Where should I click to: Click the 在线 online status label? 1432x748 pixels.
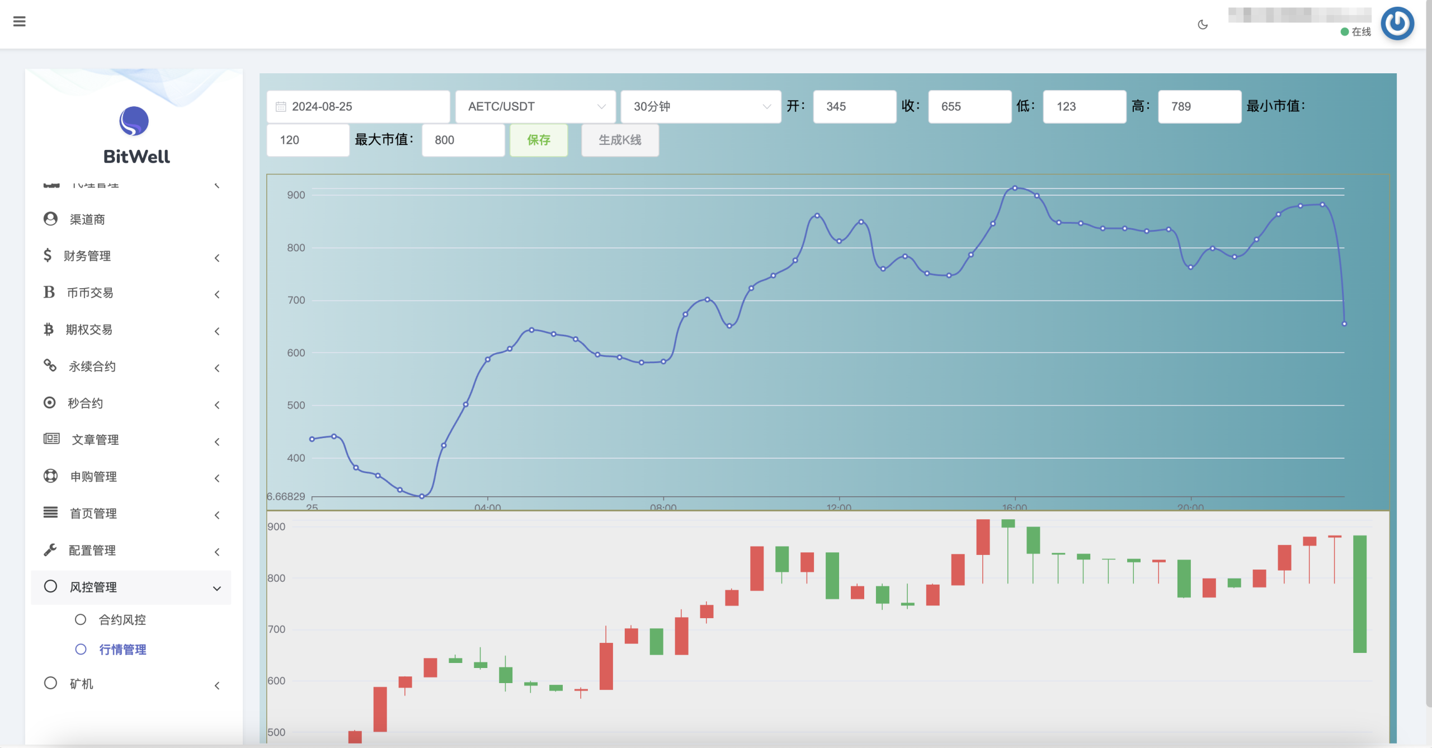(1361, 32)
